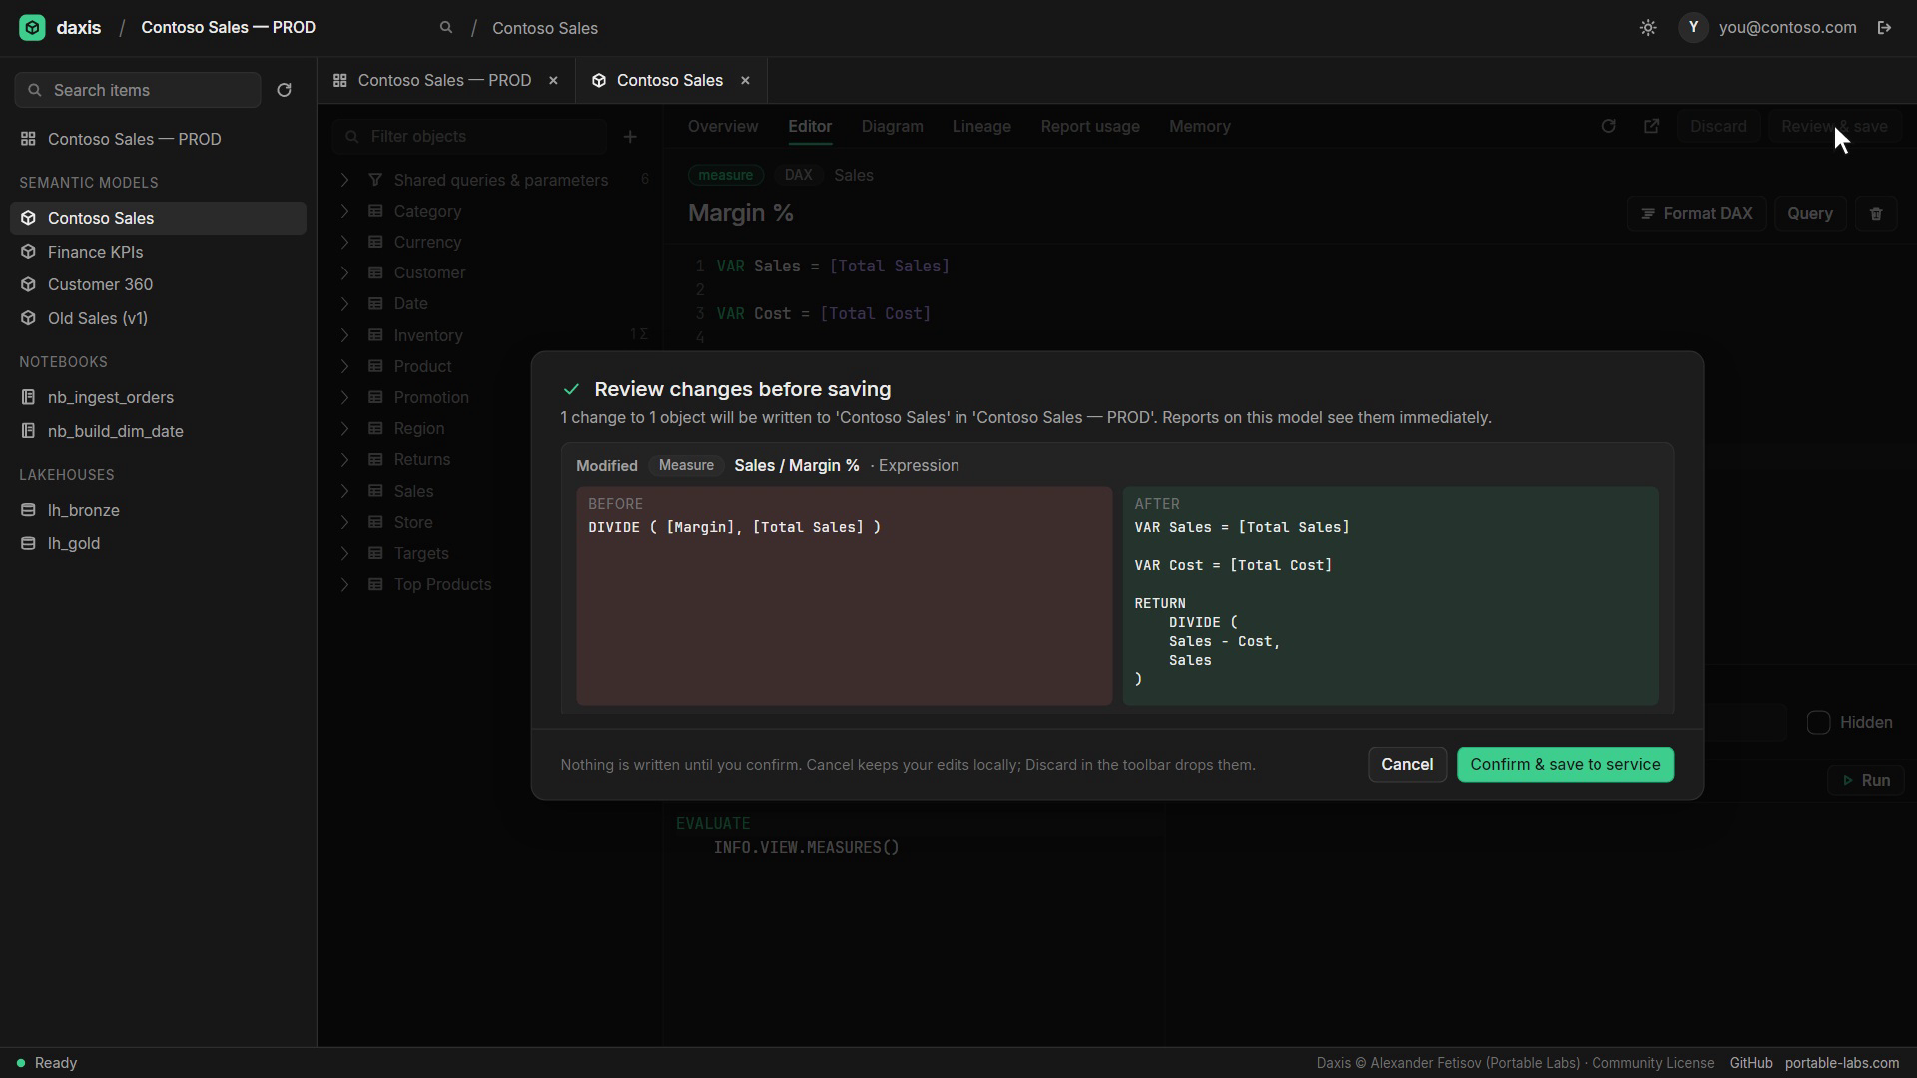Click the Query button
Screen dimensions: 1917x1078
pos(1810,214)
